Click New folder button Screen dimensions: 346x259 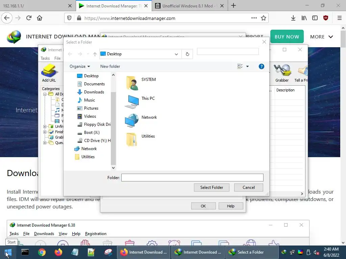tap(110, 66)
